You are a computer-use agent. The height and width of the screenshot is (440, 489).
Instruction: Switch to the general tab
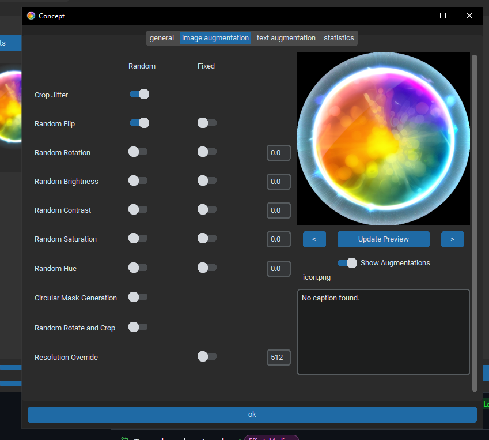tap(161, 38)
